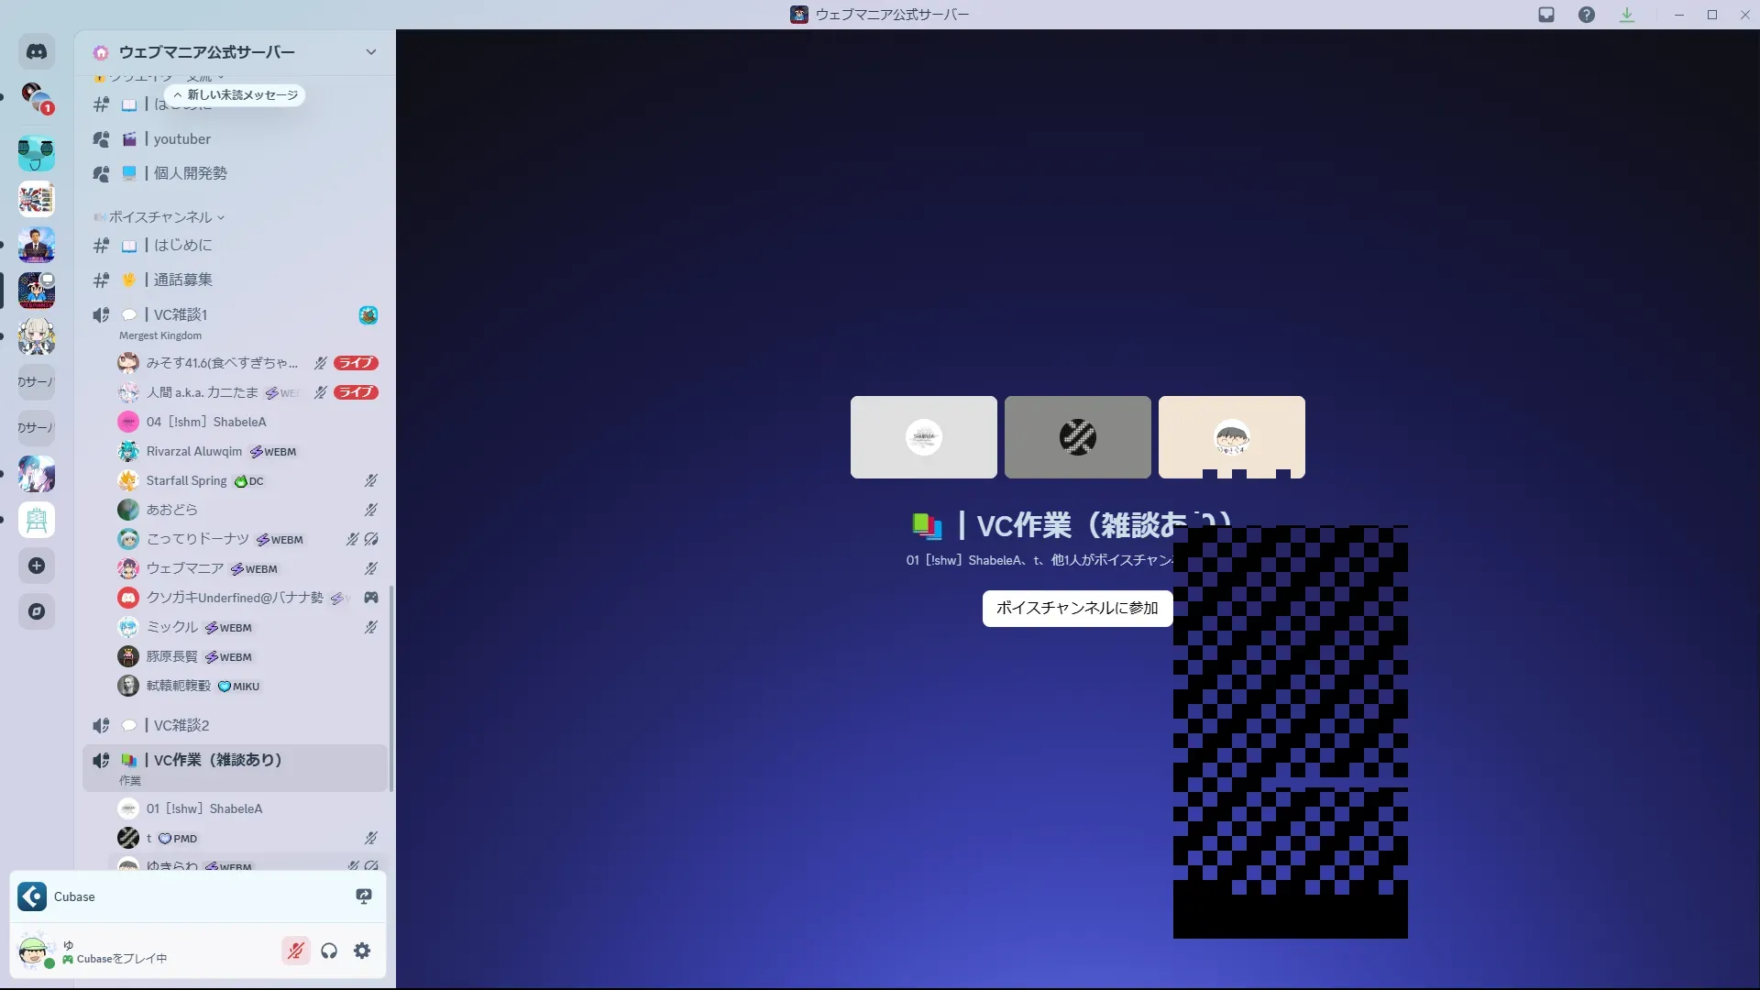Click the beige participant avatar thumbnail

tap(1231, 437)
